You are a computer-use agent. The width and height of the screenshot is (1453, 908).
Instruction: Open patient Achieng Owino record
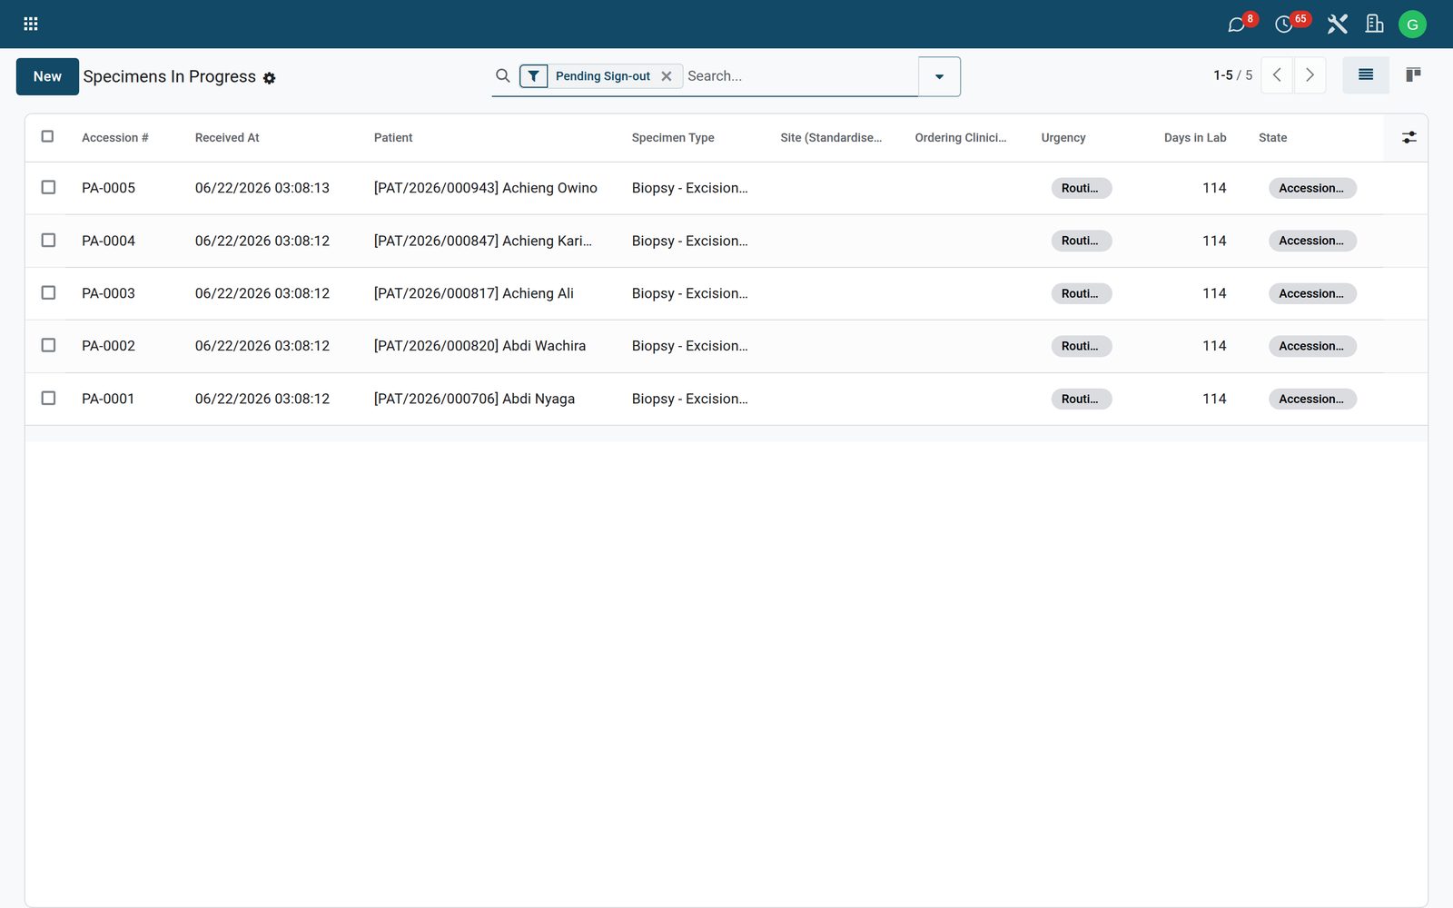(x=486, y=188)
